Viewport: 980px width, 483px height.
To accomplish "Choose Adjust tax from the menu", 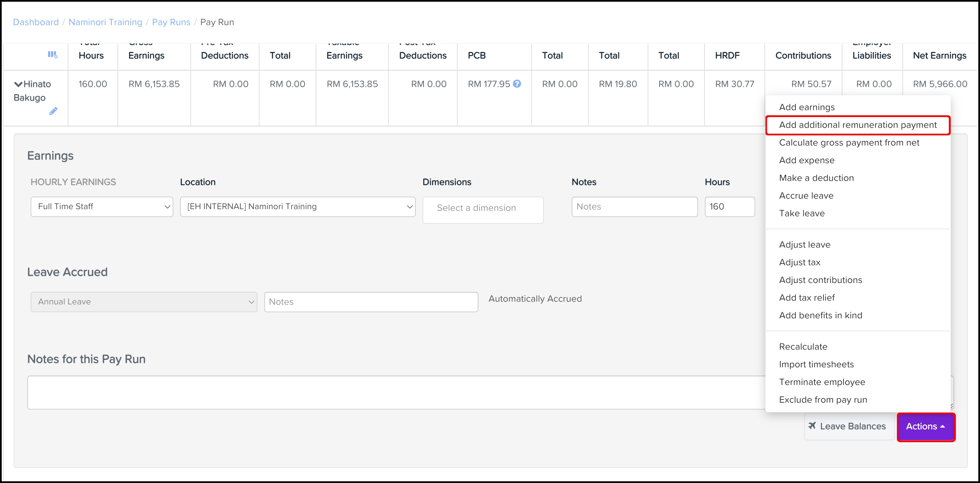I will click(799, 262).
